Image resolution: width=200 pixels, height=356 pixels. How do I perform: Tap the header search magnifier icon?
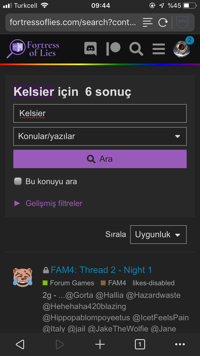tap(136, 49)
